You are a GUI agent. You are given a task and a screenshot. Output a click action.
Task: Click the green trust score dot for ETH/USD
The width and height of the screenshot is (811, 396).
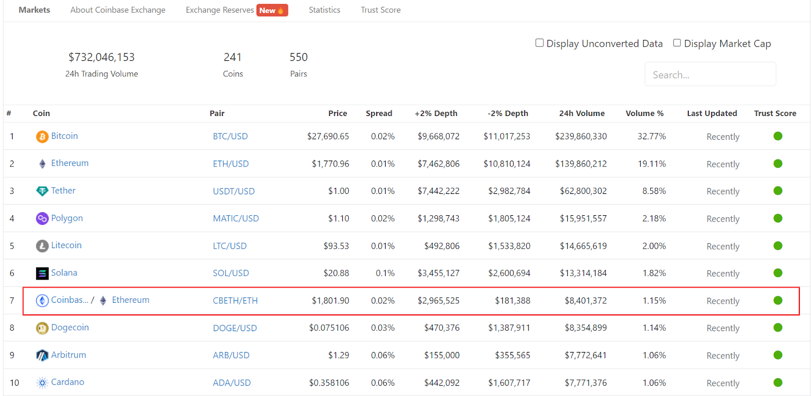click(x=778, y=164)
